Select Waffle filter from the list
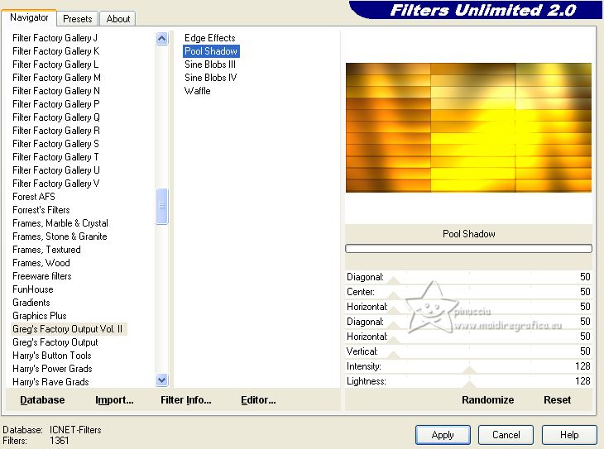Screen dimensions: 604x449 point(198,91)
